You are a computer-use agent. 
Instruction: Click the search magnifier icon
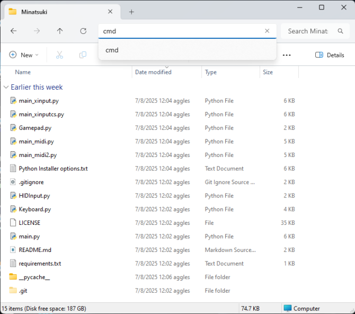pyautogui.click(x=340, y=31)
